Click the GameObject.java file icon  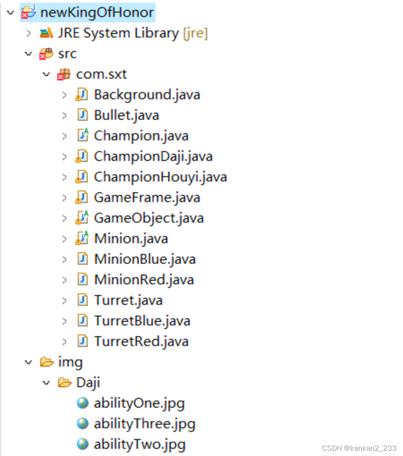coord(82,218)
